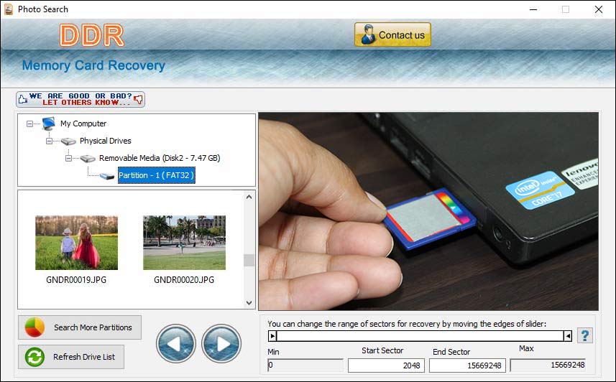Open the GNDR00020.JPG thumbnail

184,243
